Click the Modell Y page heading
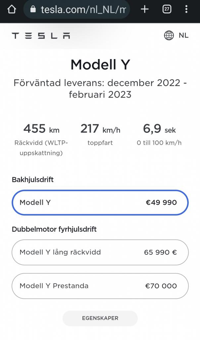Screen dimensions: 200x340 click(x=100, y=65)
